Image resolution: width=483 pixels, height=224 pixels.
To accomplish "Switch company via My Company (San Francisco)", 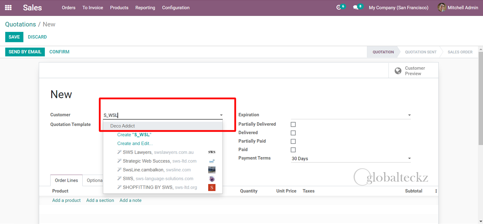I will click(x=399, y=8).
